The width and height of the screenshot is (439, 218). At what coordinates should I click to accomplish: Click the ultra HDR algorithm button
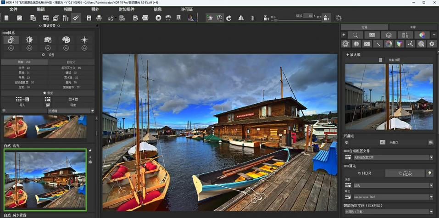click(x=405, y=173)
